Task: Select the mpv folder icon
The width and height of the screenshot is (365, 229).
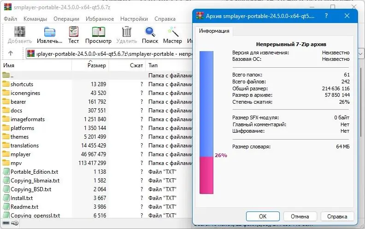Action: pyautogui.click(x=6, y=163)
